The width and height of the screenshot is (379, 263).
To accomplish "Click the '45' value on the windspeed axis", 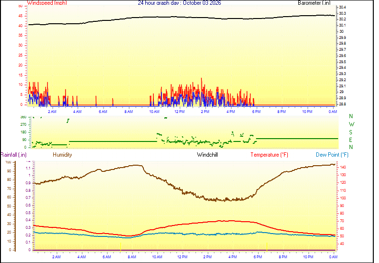I will coord(20,16).
